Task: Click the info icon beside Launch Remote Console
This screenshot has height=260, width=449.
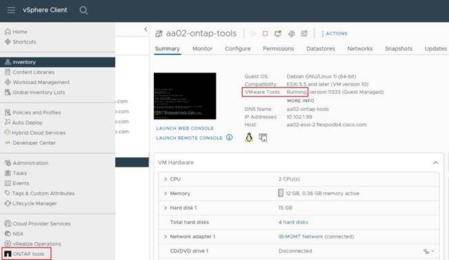Action: [x=230, y=137]
